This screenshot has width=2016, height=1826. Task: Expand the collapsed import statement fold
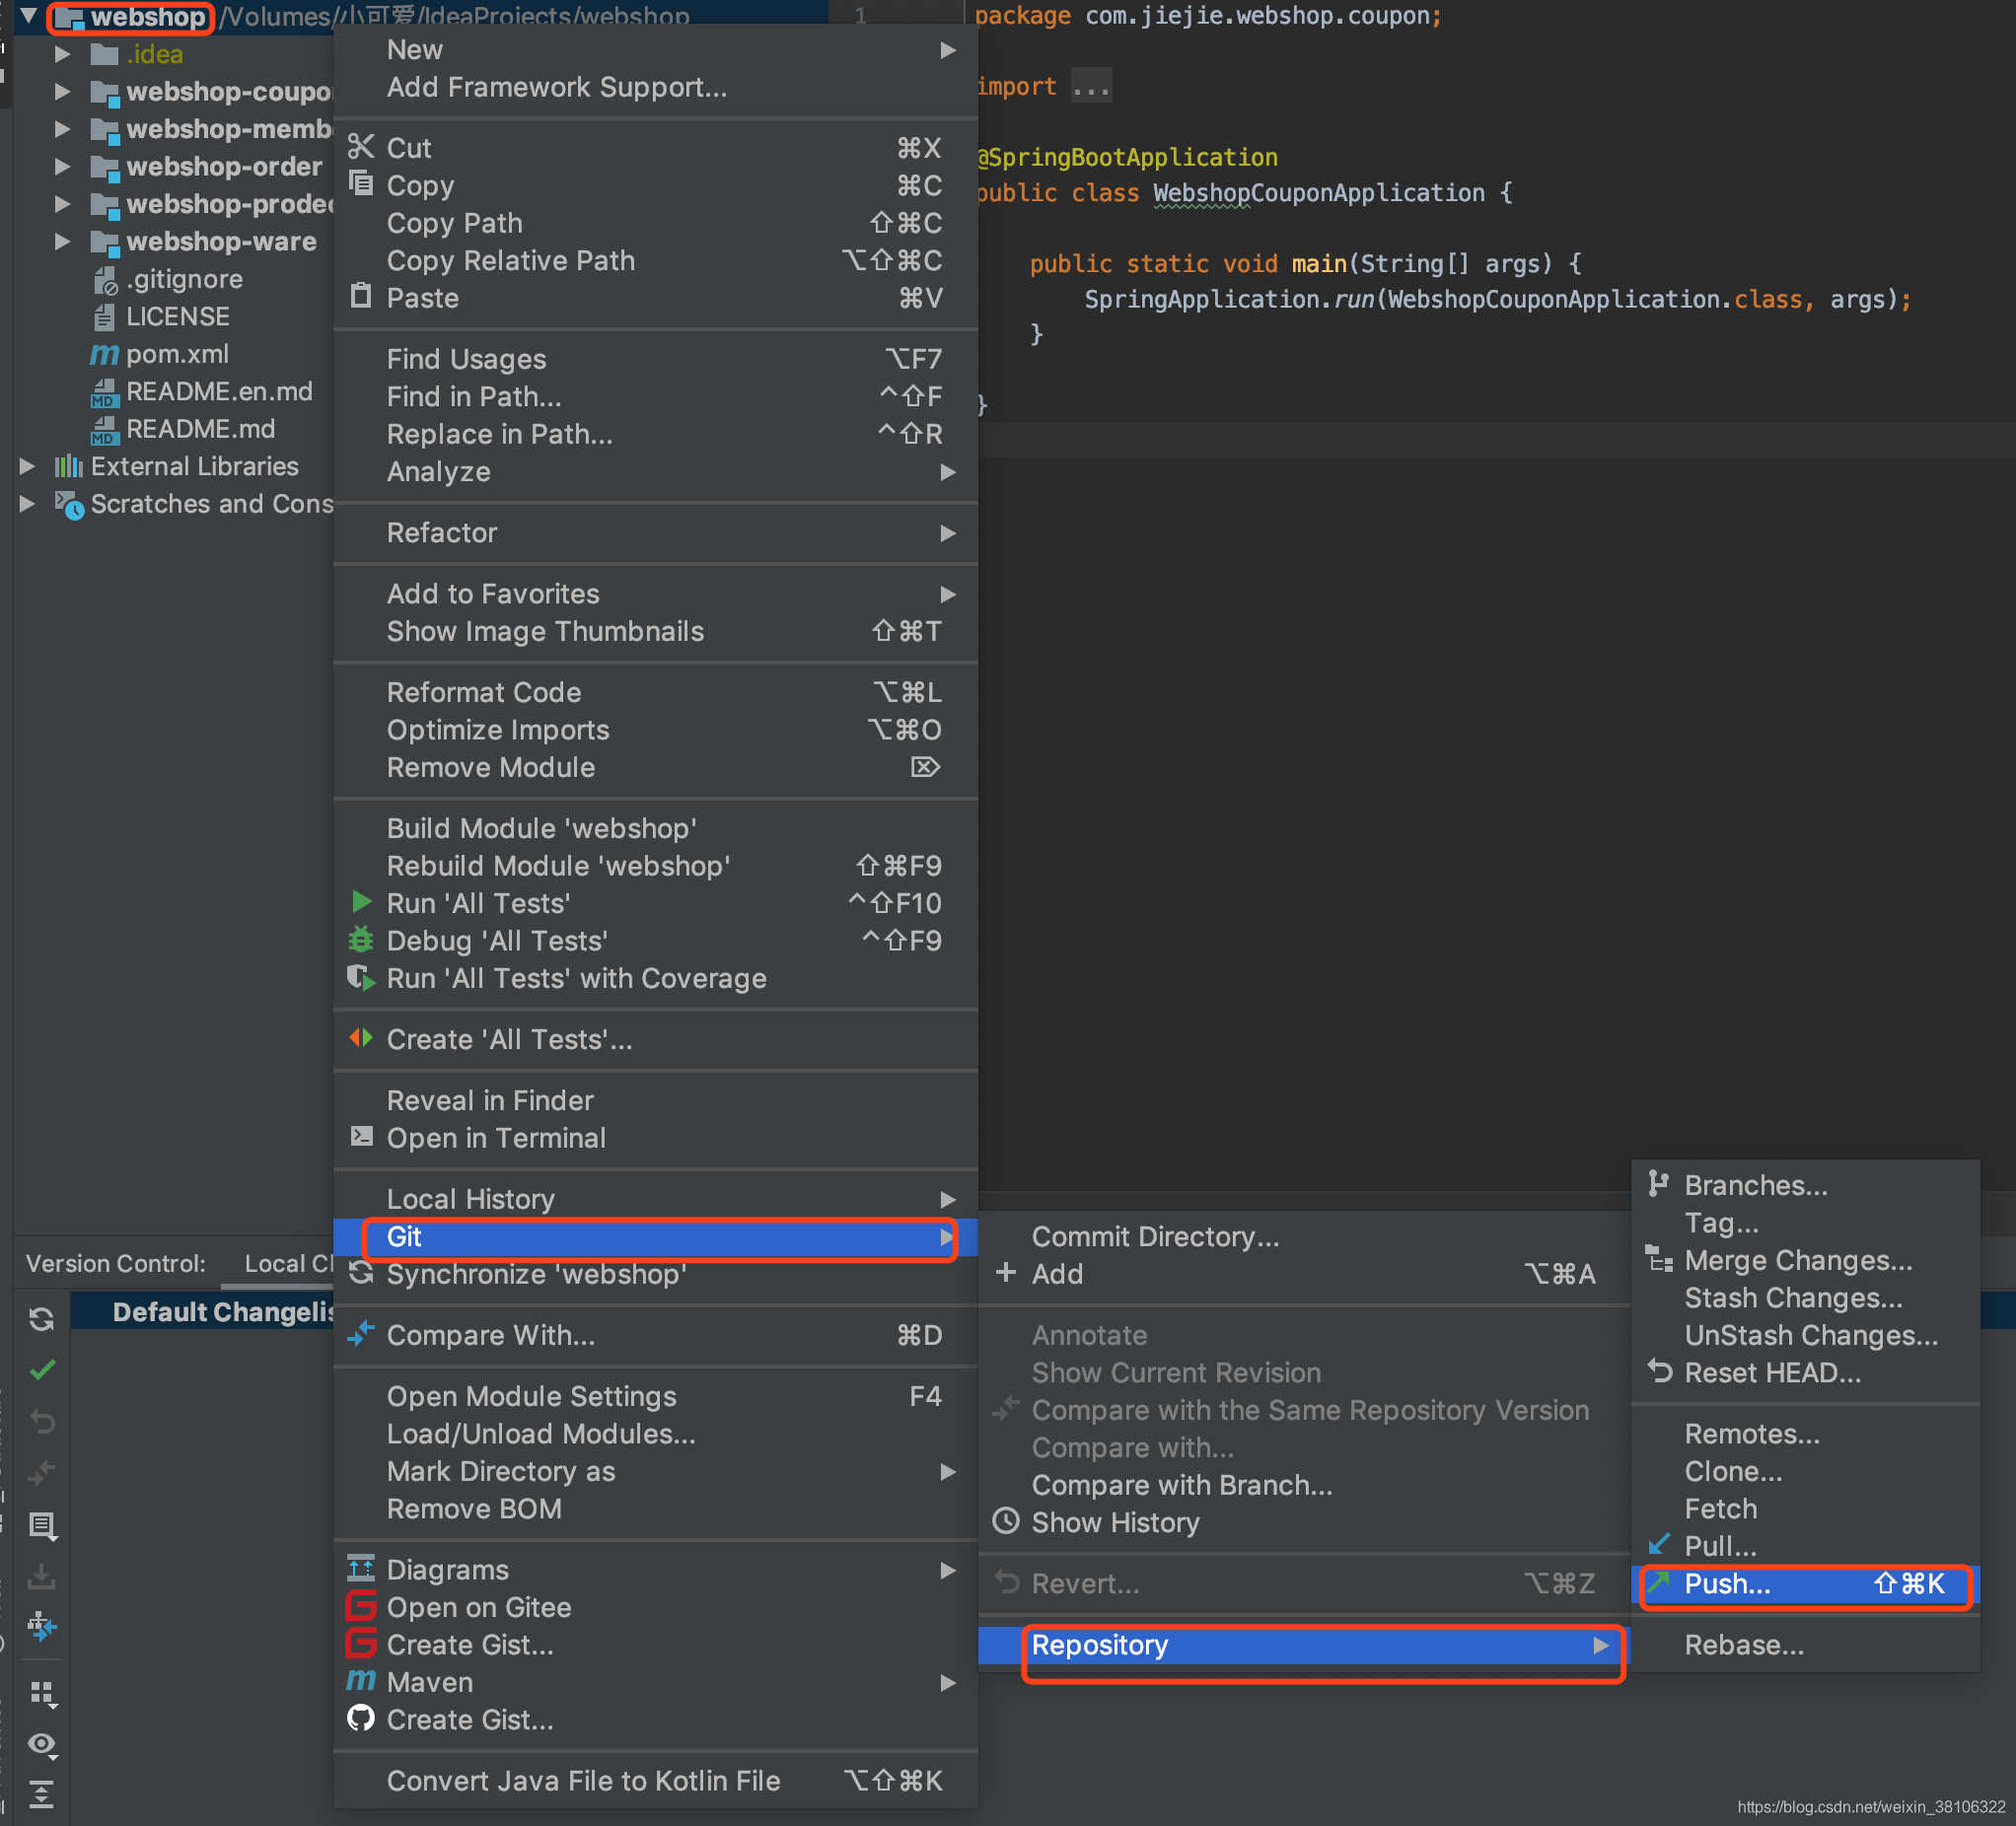[x=1090, y=87]
